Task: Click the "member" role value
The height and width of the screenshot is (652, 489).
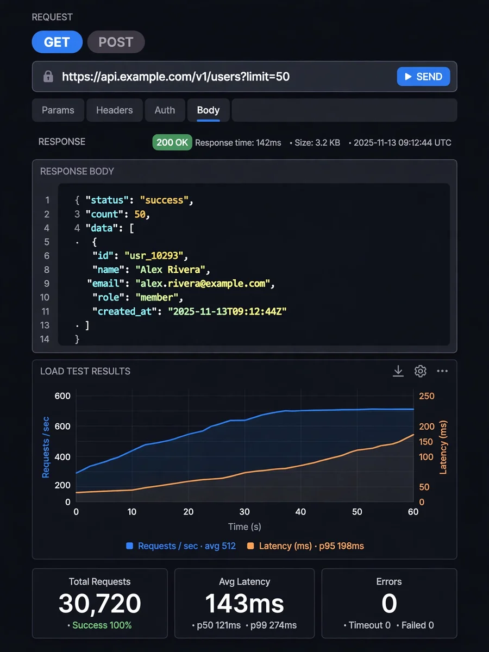Action: point(156,297)
